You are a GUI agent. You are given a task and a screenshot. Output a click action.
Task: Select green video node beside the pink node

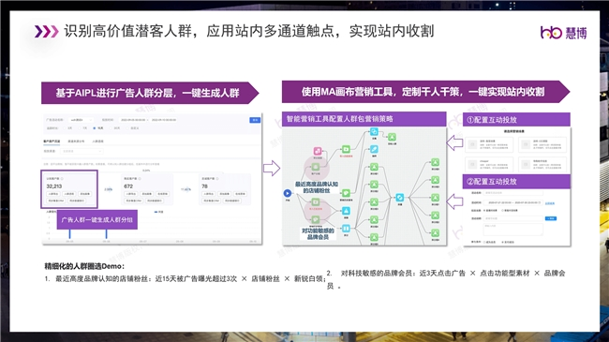(346, 149)
